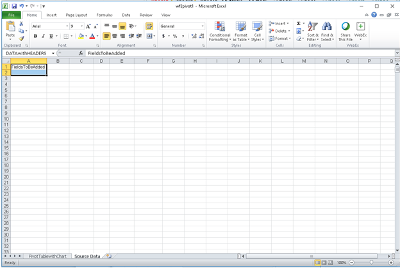Click the Insert Function fx icon
This screenshot has height=268, width=400.
point(81,53)
